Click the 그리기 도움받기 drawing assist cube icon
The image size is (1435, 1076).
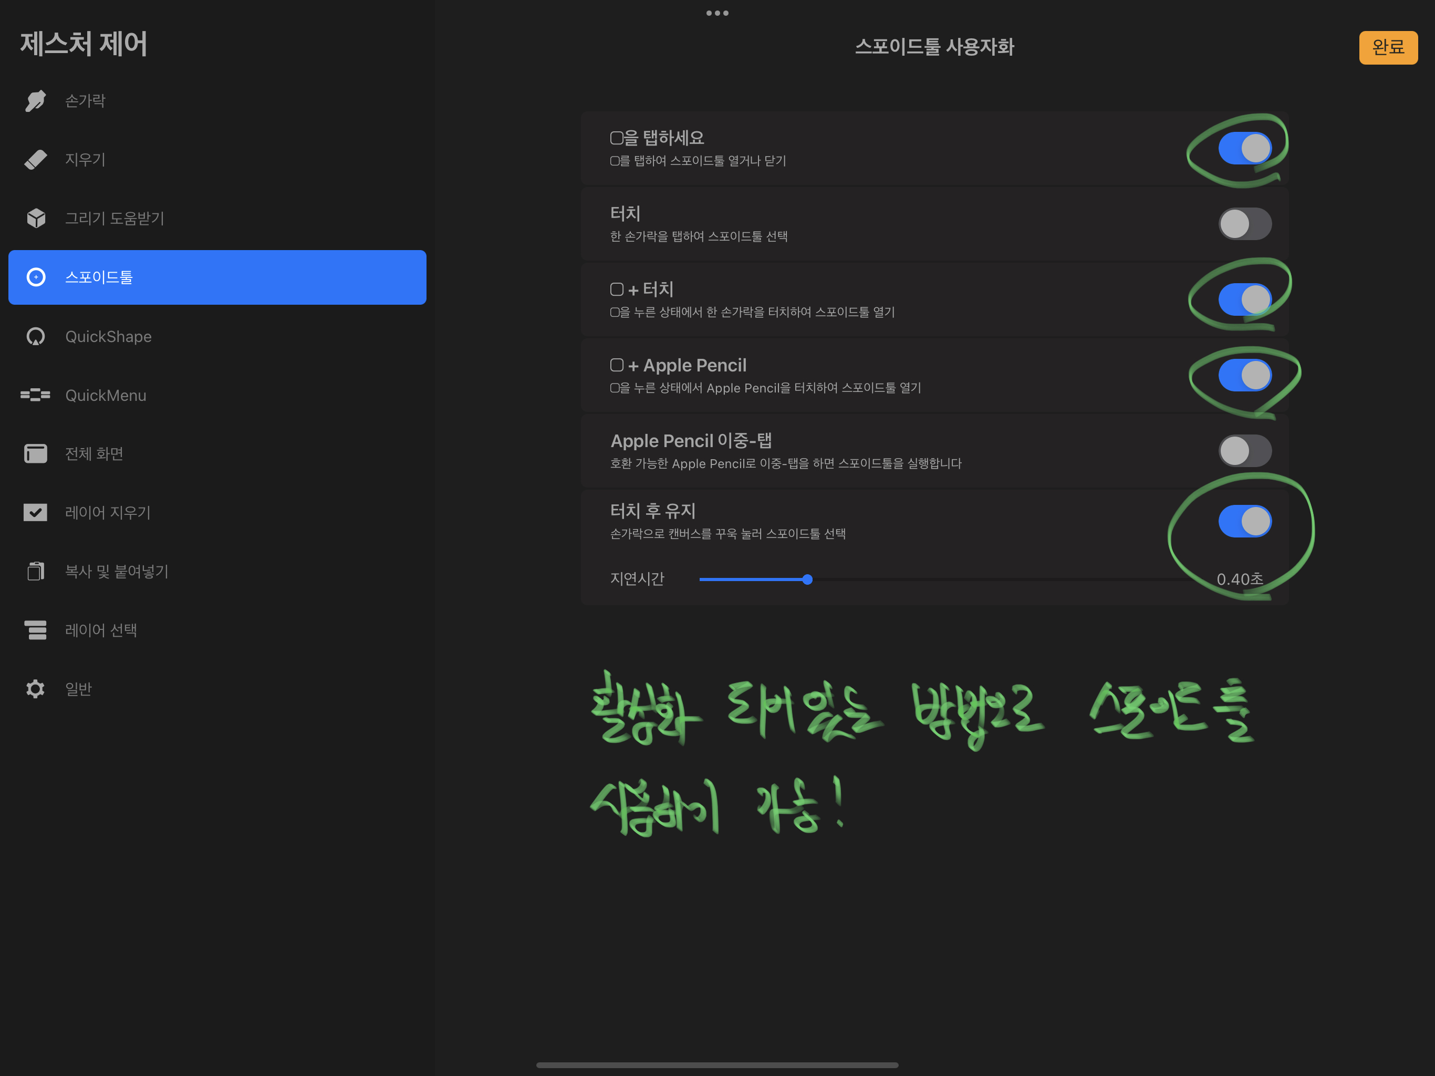pos(36,219)
